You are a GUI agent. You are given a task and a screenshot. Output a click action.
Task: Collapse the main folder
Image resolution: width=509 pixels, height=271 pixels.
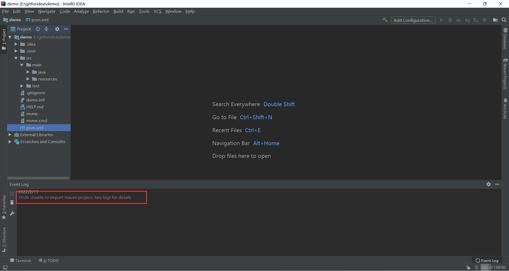(x=22, y=65)
